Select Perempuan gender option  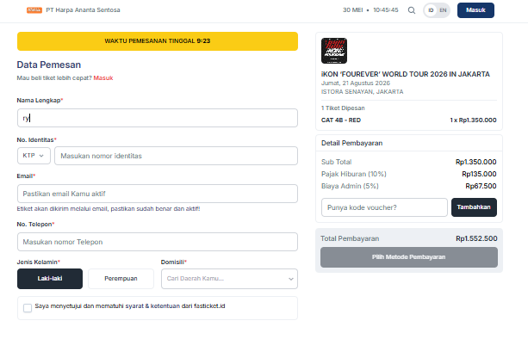[121, 279]
